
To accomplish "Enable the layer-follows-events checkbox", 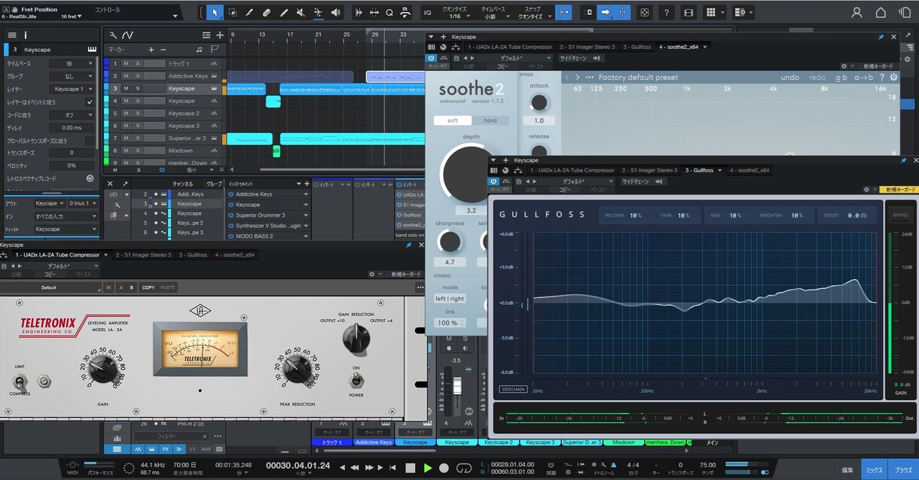I will (90, 102).
